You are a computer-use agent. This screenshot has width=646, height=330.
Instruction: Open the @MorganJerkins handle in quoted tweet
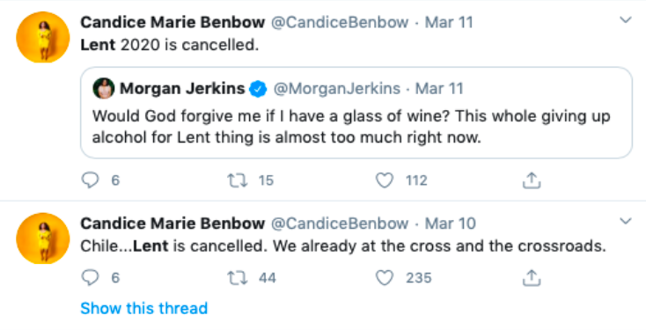point(336,89)
